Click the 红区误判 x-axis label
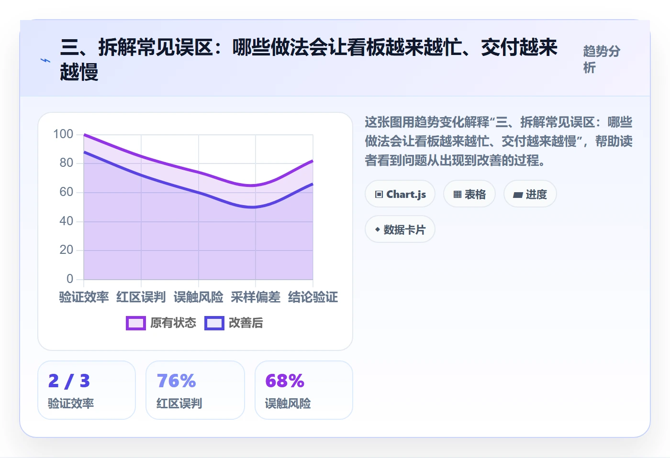Image resolution: width=670 pixels, height=458 pixels. 141,297
